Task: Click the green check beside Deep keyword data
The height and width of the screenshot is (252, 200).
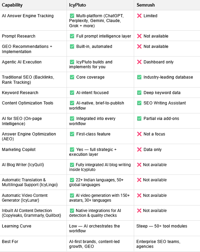Action: [139, 93]
